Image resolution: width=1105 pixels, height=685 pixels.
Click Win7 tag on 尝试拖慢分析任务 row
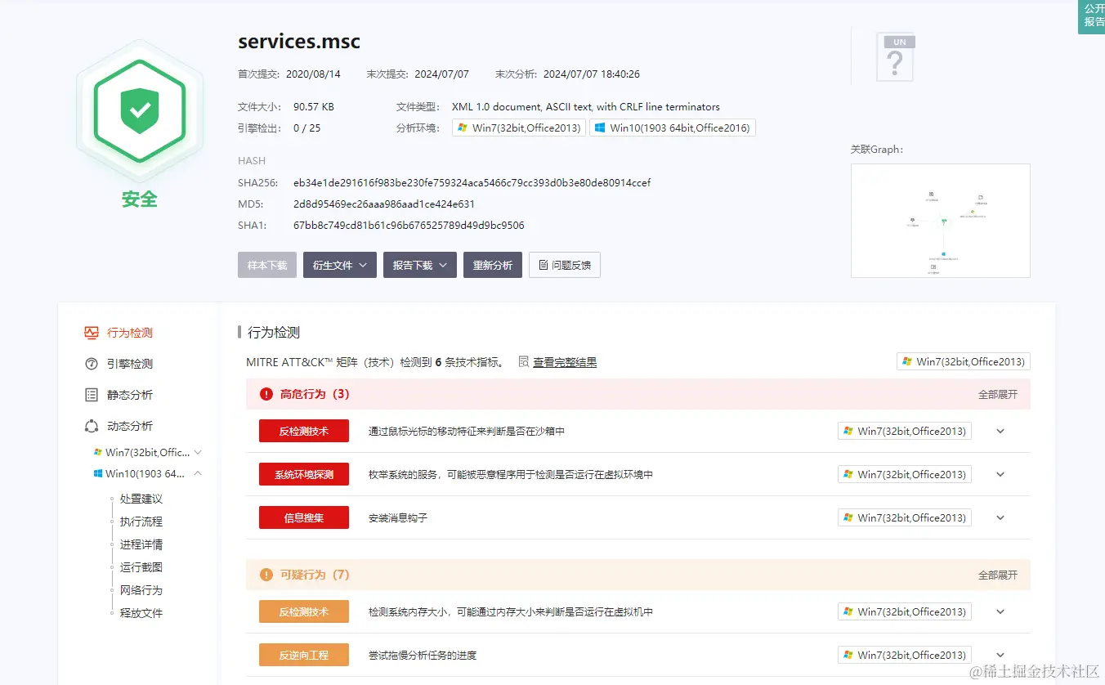pyautogui.click(x=905, y=655)
